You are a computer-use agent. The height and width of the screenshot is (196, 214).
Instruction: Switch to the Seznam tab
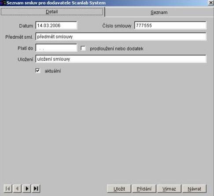click(159, 12)
